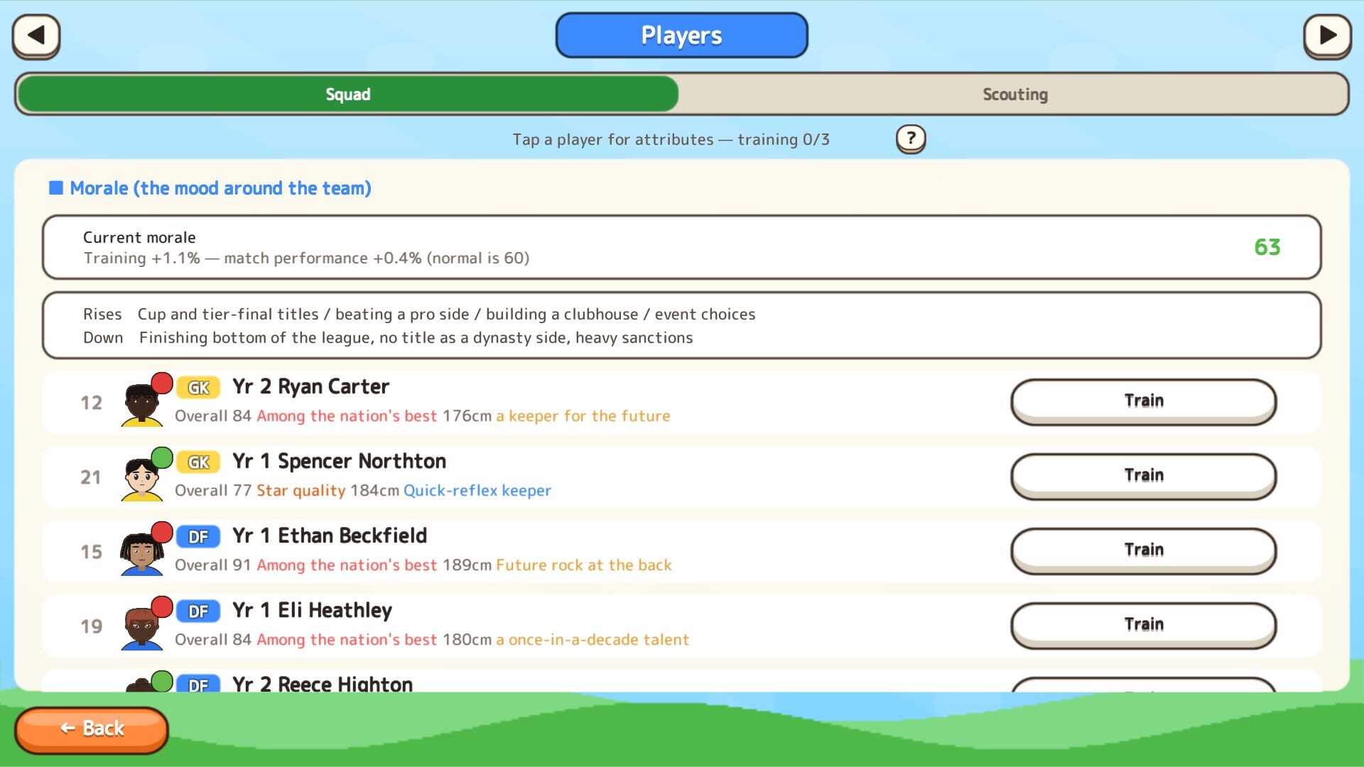Switch to the Scouting tab

point(1014,94)
